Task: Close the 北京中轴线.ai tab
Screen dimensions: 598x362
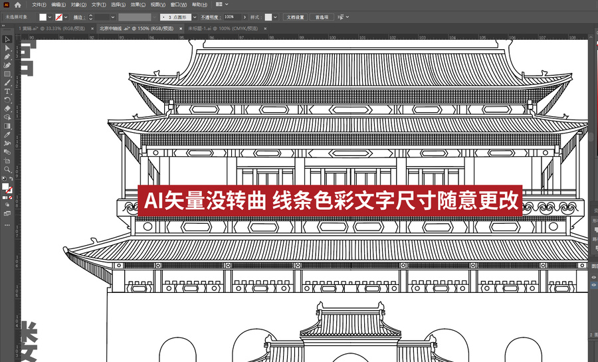Action: coord(181,29)
